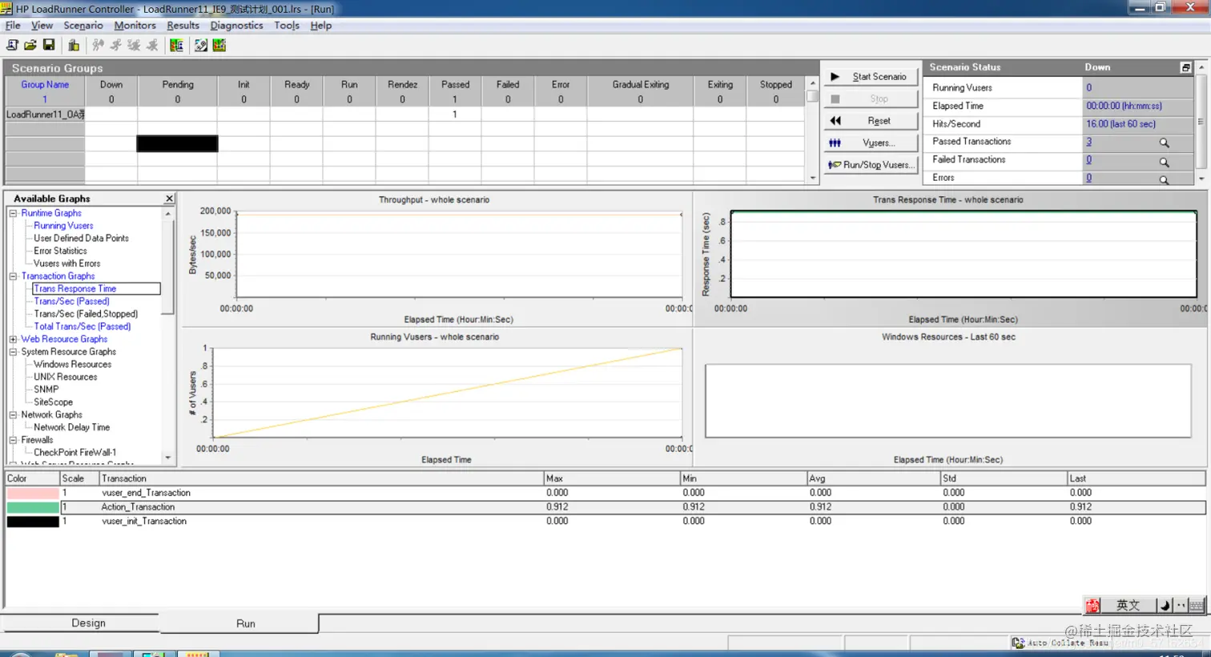Select Running Vusers in graph tree
The height and width of the screenshot is (657, 1211).
click(63, 226)
